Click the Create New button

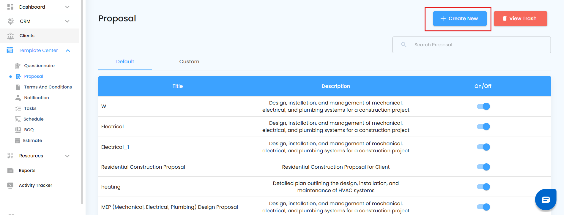coord(460,18)
